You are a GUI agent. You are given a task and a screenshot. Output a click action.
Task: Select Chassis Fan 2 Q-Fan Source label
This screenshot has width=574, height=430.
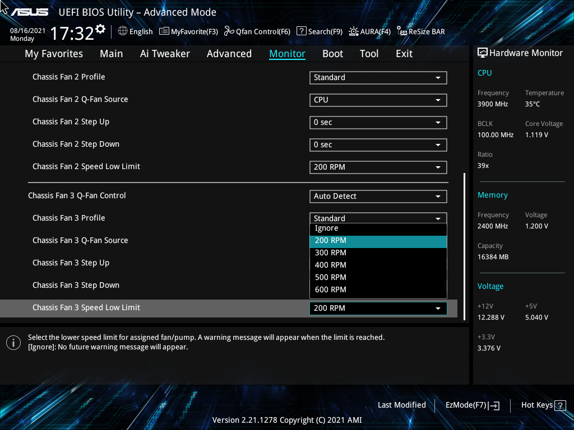tap(80, 100)
